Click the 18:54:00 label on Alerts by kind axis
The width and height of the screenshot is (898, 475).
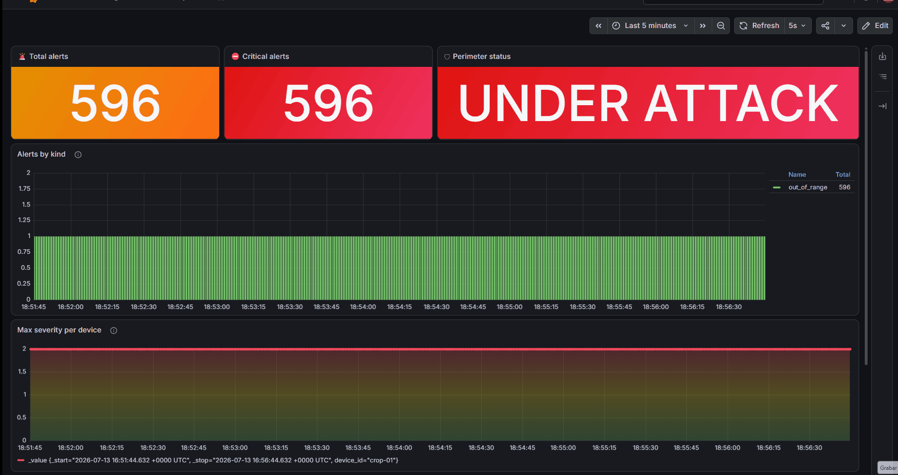[363, 307]
